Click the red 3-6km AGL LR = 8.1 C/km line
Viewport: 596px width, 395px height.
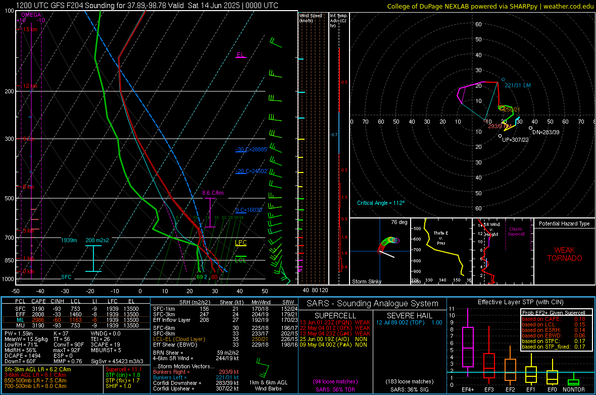point(35,375)
